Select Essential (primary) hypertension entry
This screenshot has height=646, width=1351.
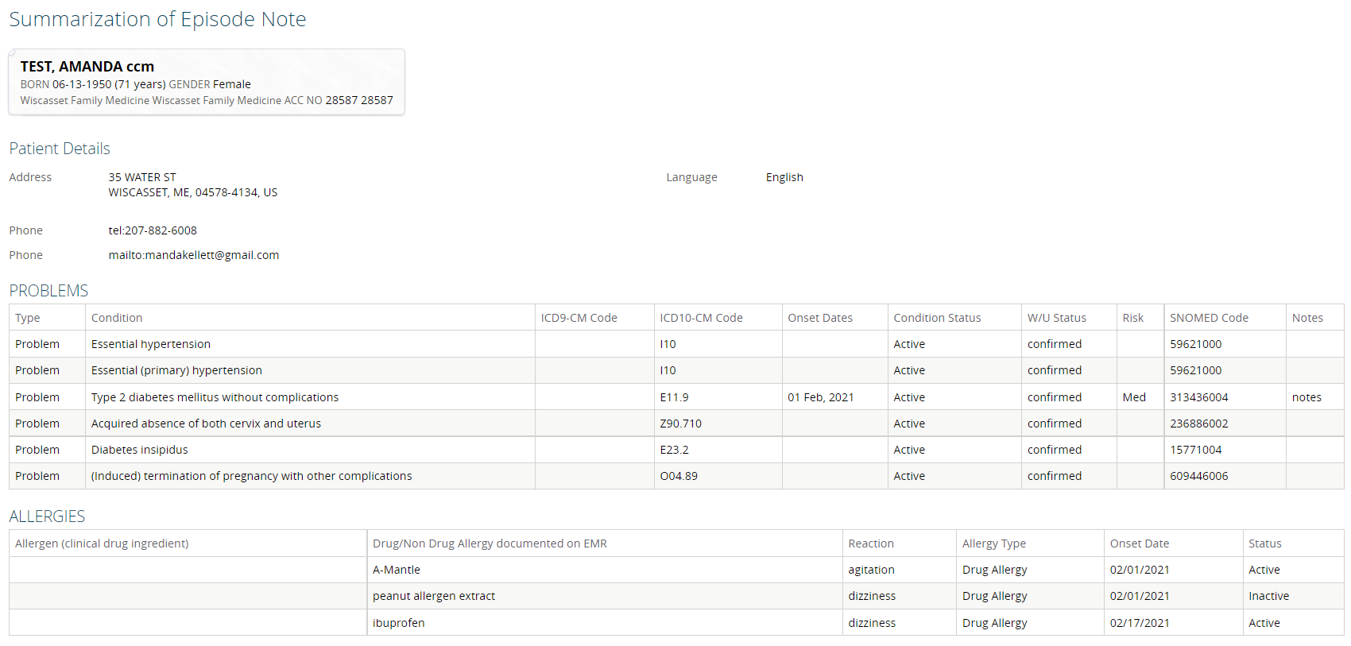pos(176,370)
